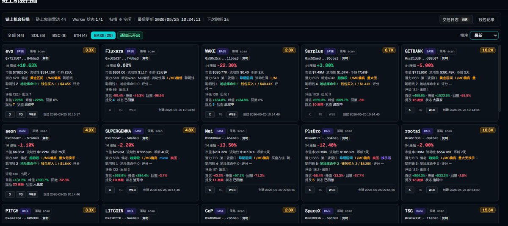Viewport: 508px width, 226px height.
Task: Copy the SUPERGEMMA contract address via 复制
Action: point(146,138)
